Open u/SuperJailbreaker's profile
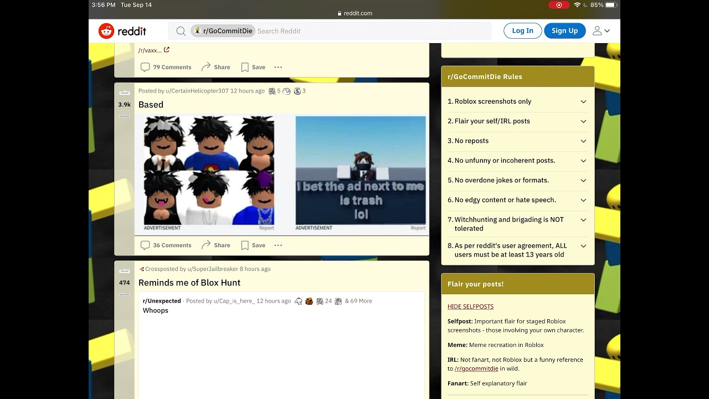Image resolution: width=709 pixels, height=399 pixels. coord(213,269)
